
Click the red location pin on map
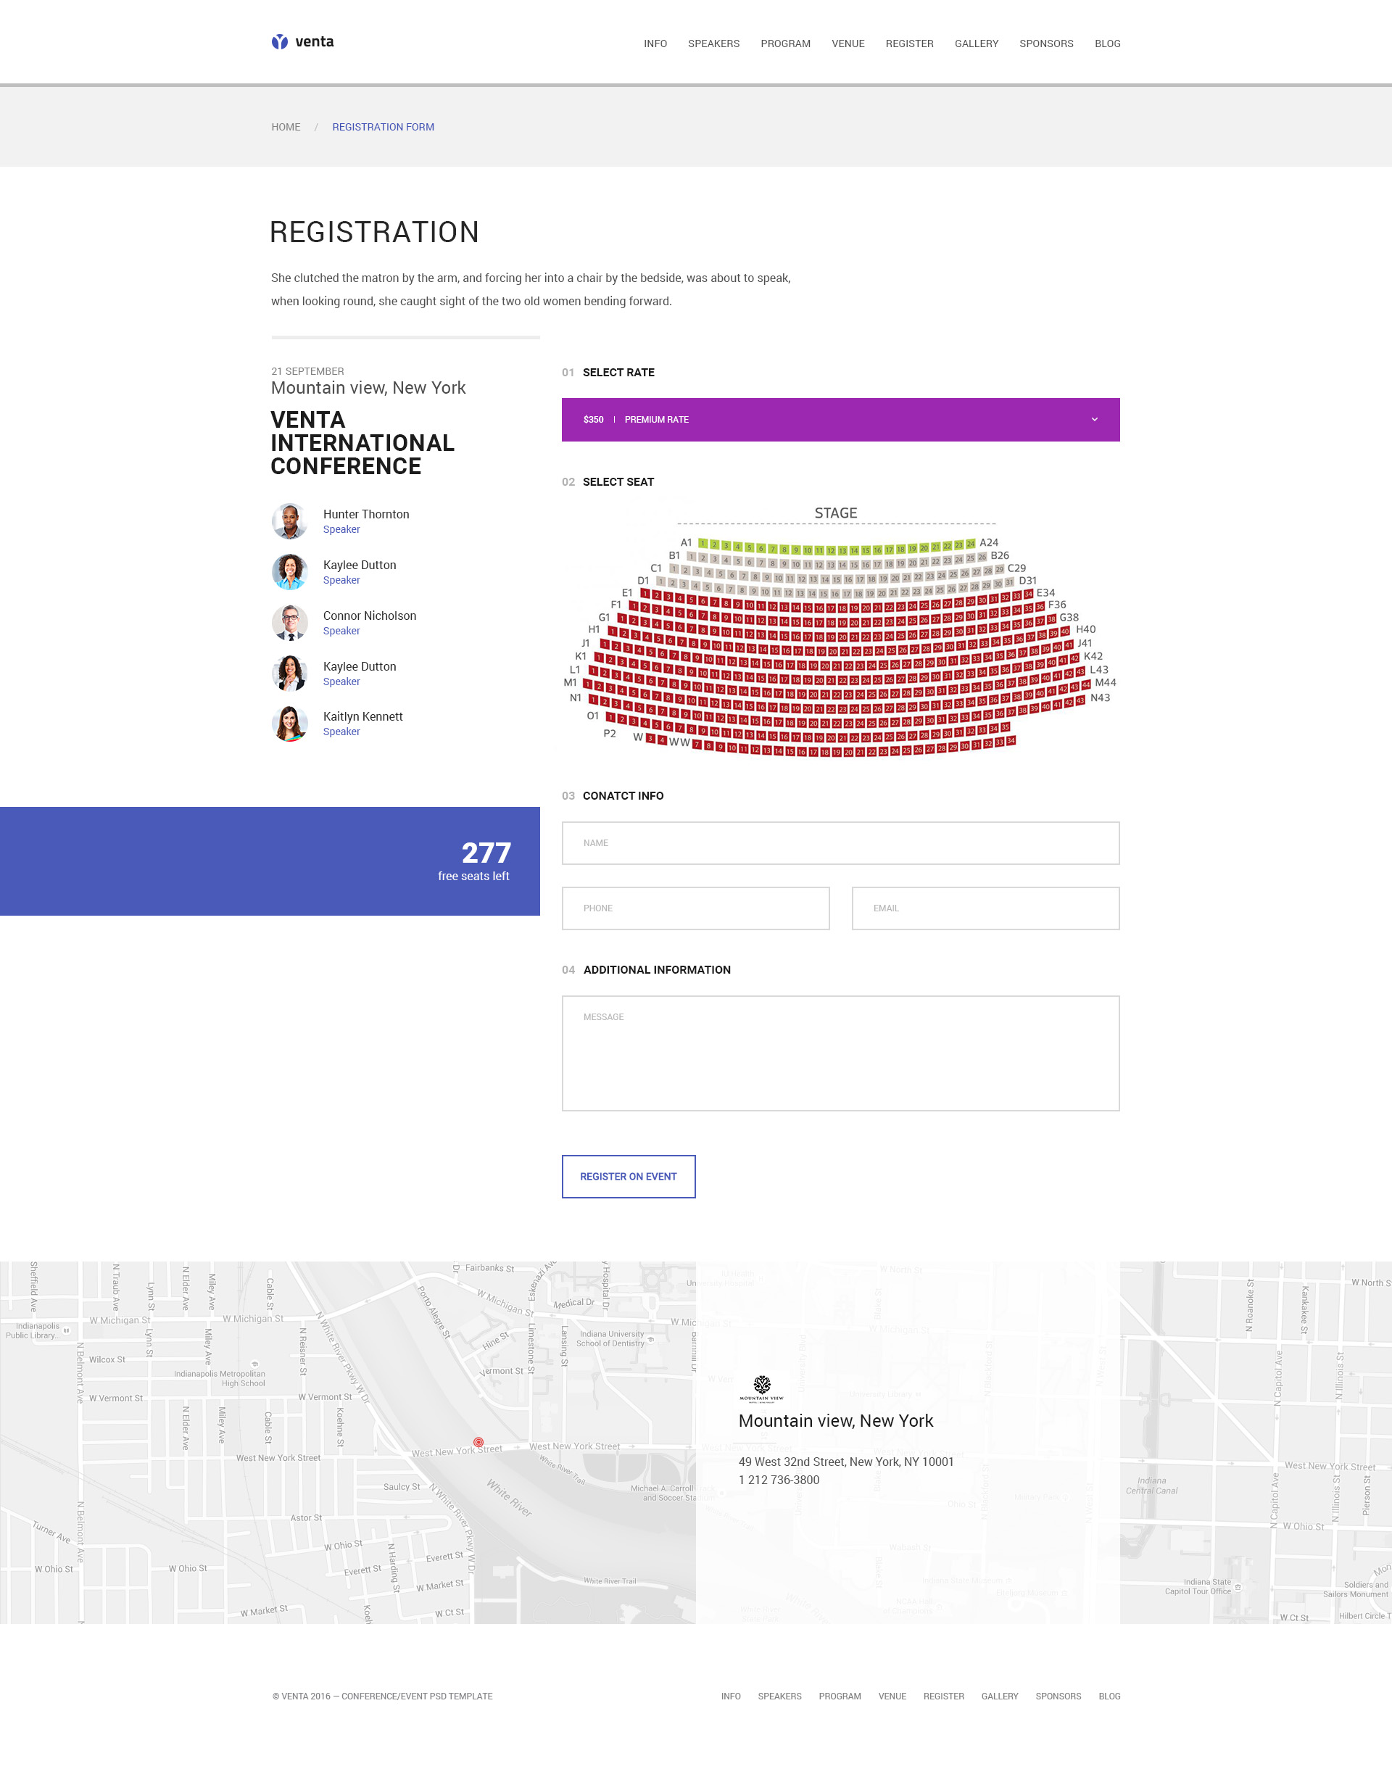[x=478, y=1442]
